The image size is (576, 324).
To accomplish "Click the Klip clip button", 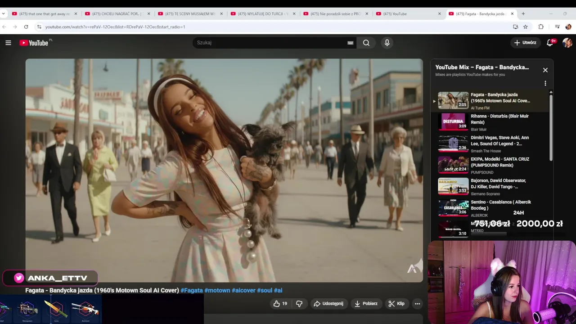I will point(396,304).
